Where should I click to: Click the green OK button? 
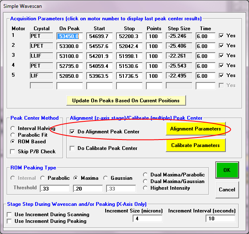(x=227, y=170)
